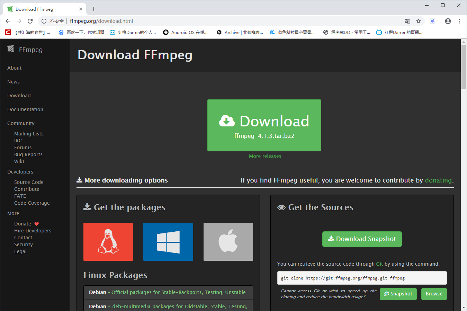Click the Download Snapshot button
Image resolution: width=467 pixels, height=311 pixels.
(362, 239)
